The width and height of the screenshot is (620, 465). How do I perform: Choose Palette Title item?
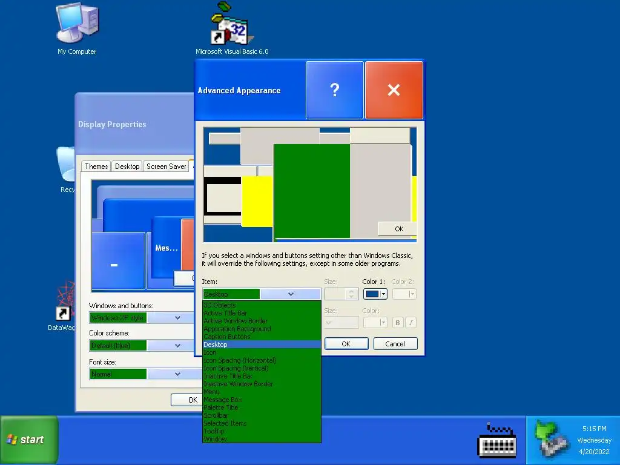click(262, 407)
